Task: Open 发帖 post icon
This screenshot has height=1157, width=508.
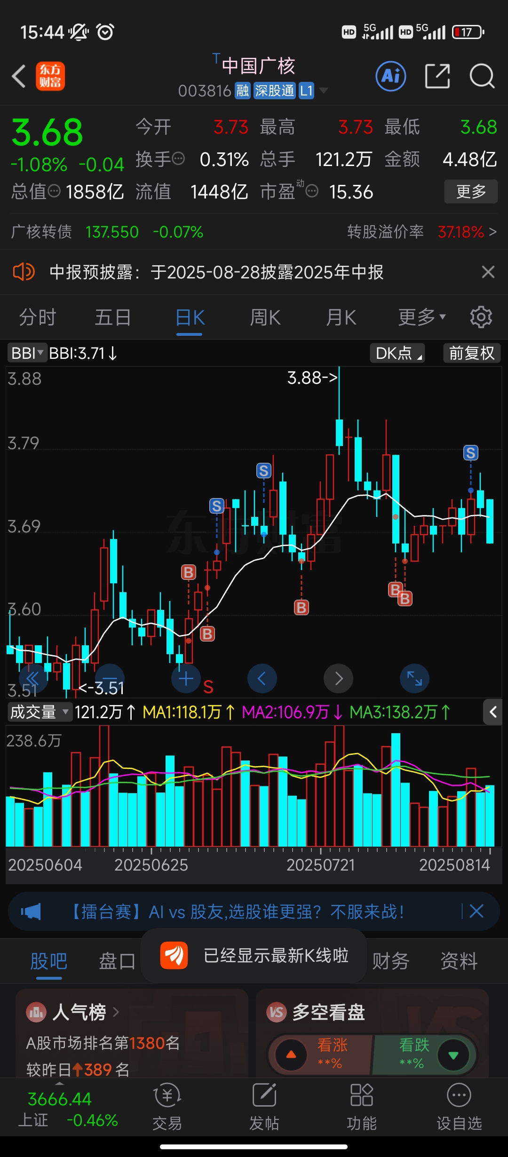Action: coord(264,1107)
